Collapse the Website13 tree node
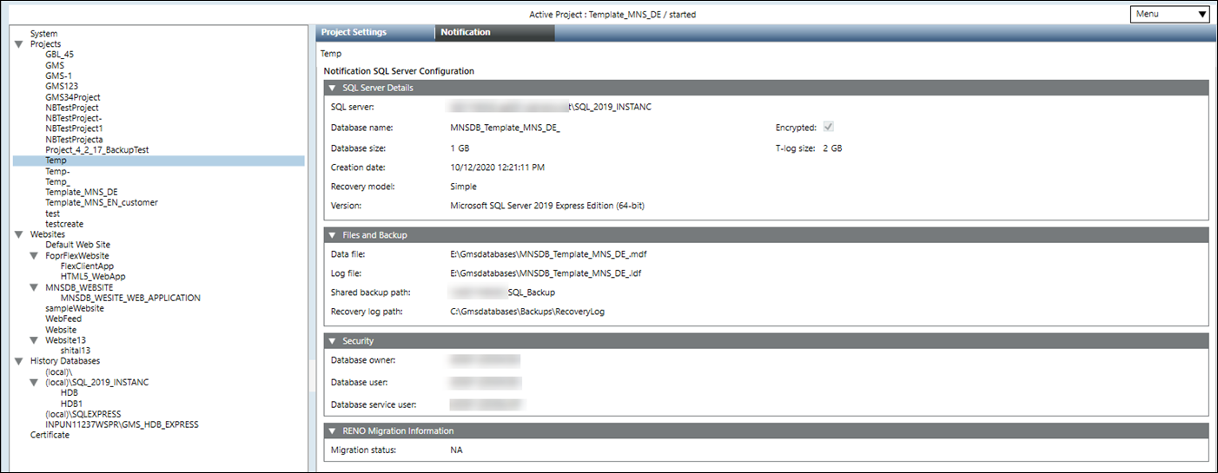1218x473 pixels. pos(34,340)
